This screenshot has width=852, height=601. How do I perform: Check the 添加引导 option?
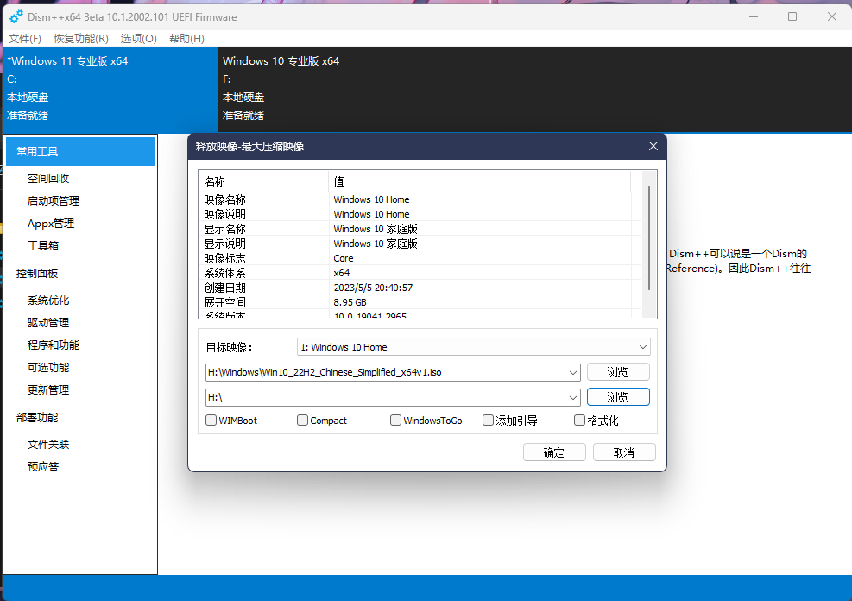pyautogui.click(x=488, y=420)
